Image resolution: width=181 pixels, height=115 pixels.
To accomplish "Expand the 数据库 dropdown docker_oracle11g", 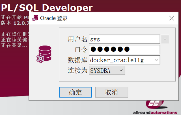I will pos(156,60).
